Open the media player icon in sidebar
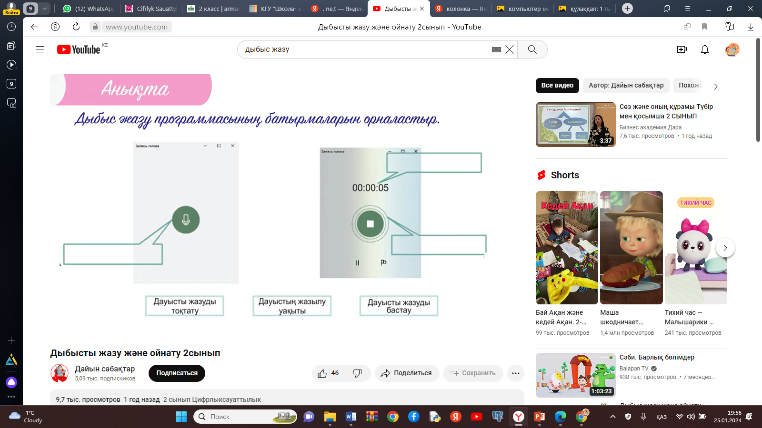 tap(11, 65)
